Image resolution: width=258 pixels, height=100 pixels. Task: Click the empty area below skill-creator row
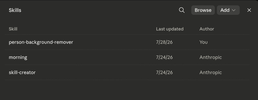pos(127,90)
